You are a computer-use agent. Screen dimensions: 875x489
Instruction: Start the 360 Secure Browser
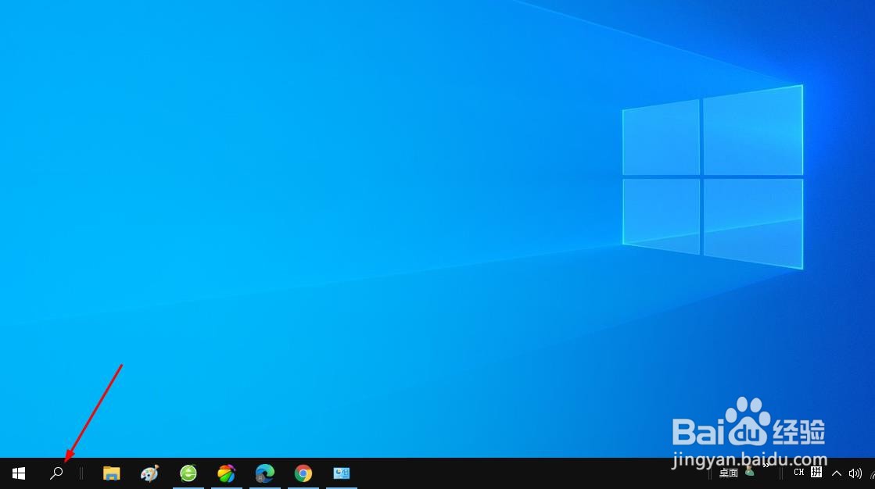point(188,473)
